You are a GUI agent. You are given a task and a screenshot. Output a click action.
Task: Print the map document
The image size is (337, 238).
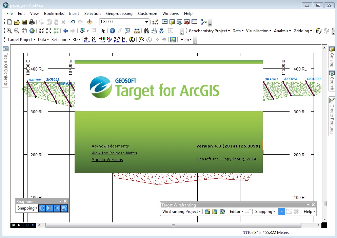coord(32,22)
